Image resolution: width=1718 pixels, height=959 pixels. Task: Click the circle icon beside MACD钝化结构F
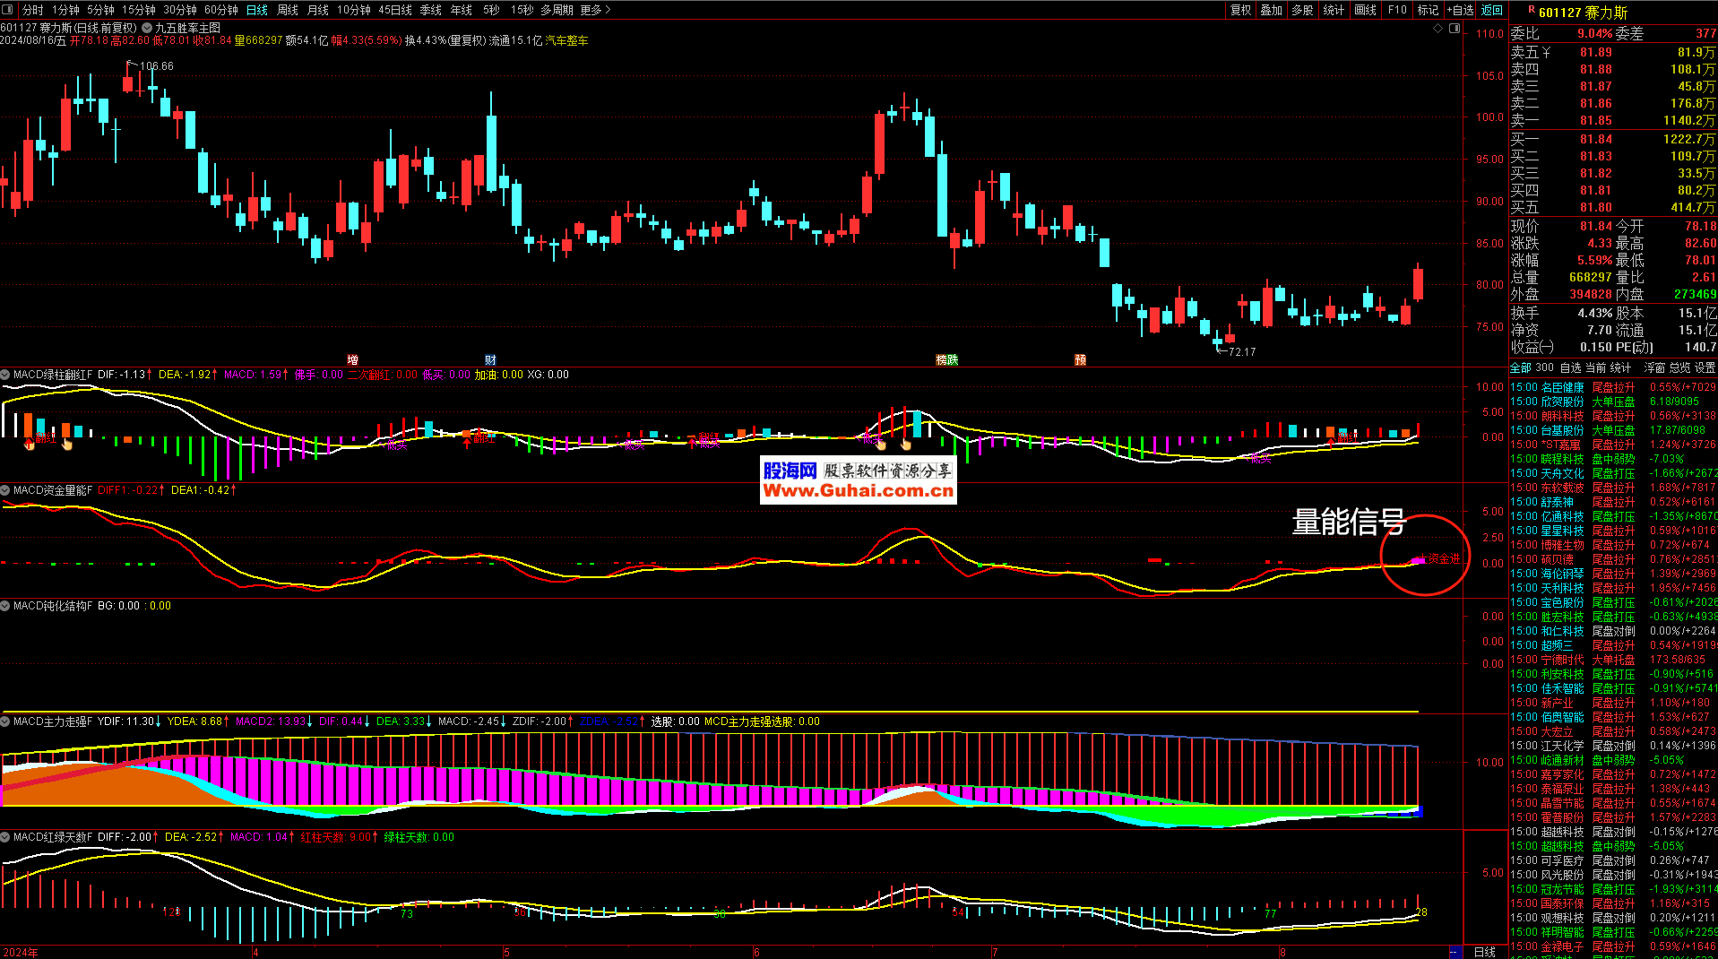pos(5,606)
